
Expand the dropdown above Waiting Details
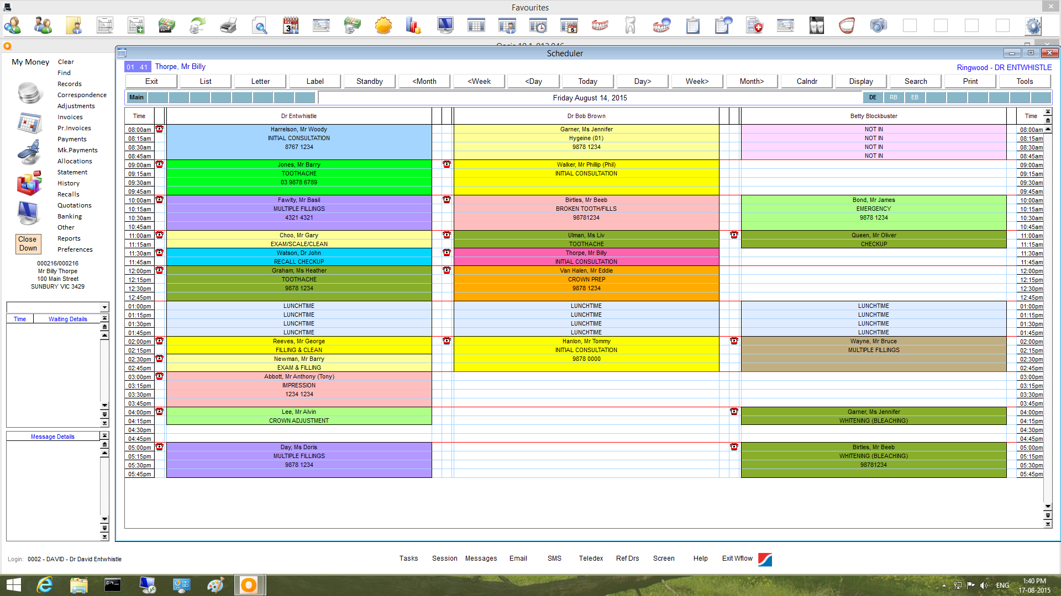click(104, 307)
